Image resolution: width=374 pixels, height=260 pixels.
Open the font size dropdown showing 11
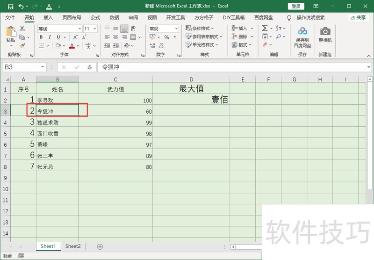(x=95, y=29)
